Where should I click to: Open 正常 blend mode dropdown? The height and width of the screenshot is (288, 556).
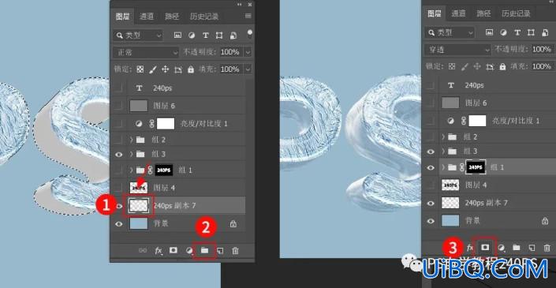146,53
